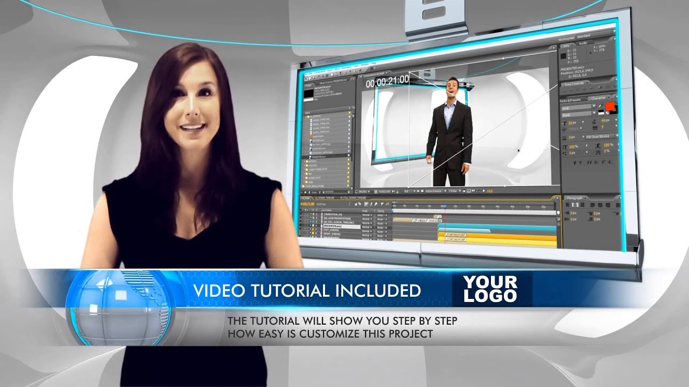Click the Faux Bold style button
This screenshot has width=689, height=387.
point(575,163)
